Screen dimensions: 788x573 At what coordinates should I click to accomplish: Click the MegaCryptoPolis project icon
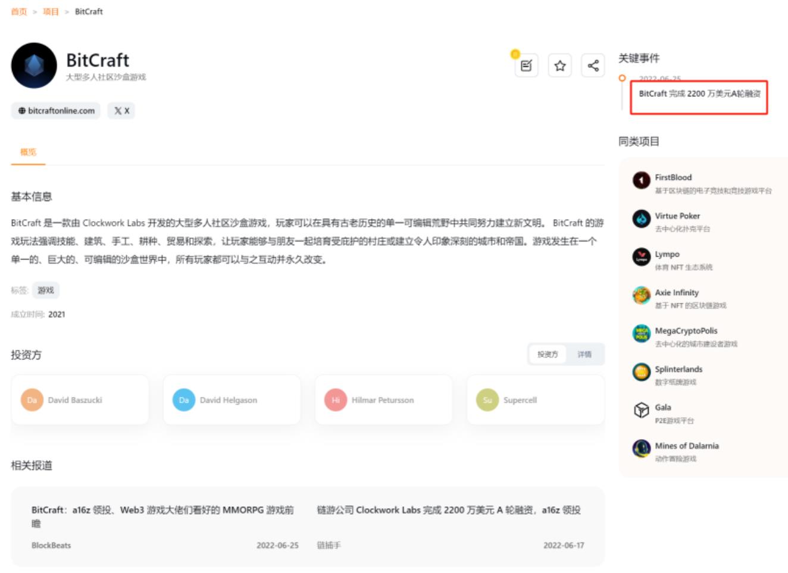[641, 333]
